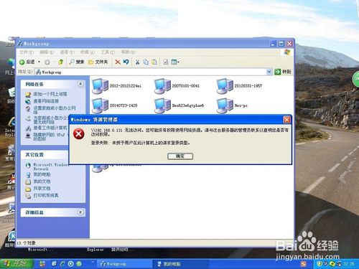Open the Search (搜索) toolbar button
The height and width of the screenshot is (269, 359).
coord(77,62)
